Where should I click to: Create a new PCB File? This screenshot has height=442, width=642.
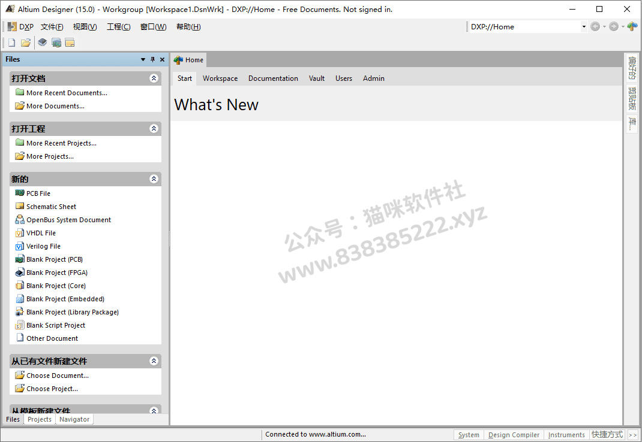pos(38,193)
